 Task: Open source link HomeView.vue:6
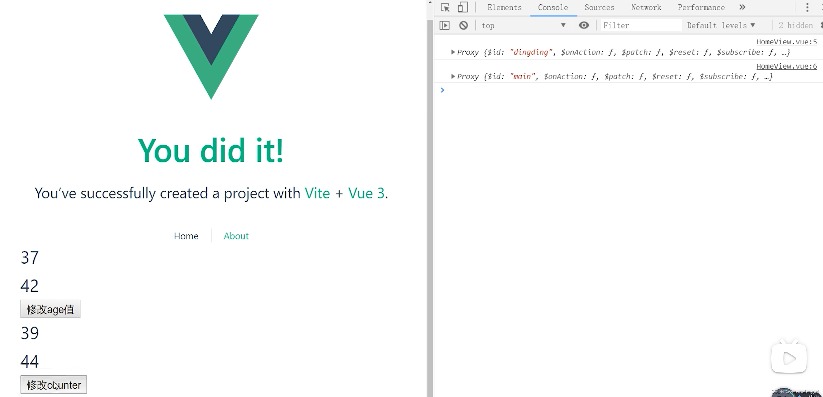coord(787,66)
